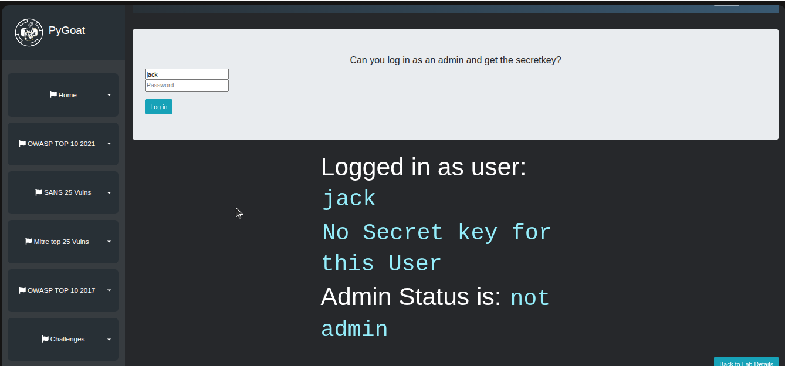Open the Home sidebar menu

(67, 95)
